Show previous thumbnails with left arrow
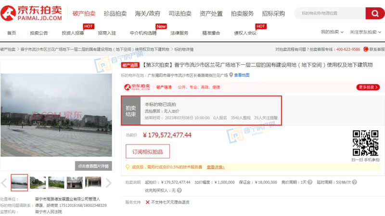 tap(4, 182)
